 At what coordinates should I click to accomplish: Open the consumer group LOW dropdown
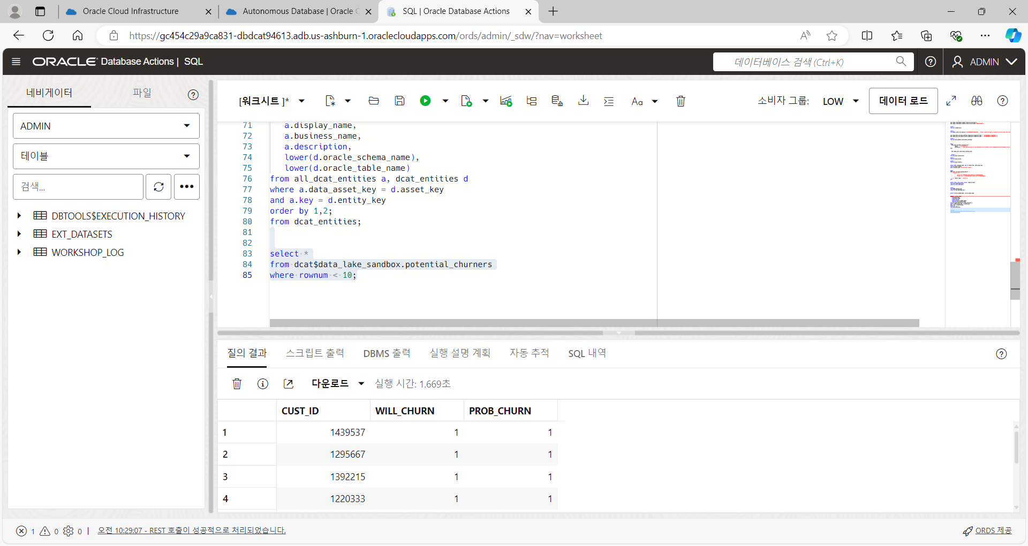tap(841, 101)
